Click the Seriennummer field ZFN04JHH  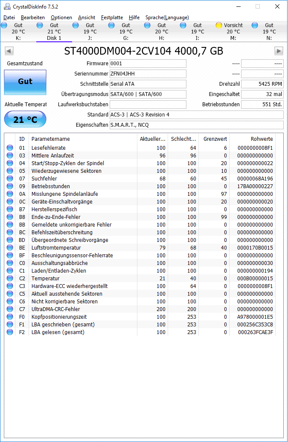148,73
